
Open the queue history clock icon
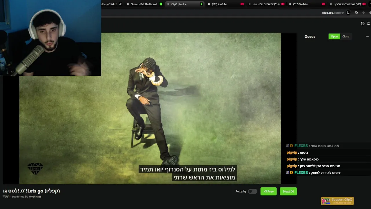(x=363, y=24)
